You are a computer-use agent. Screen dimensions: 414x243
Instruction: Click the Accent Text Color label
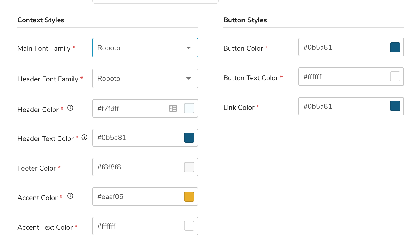(x=45, y=227)
